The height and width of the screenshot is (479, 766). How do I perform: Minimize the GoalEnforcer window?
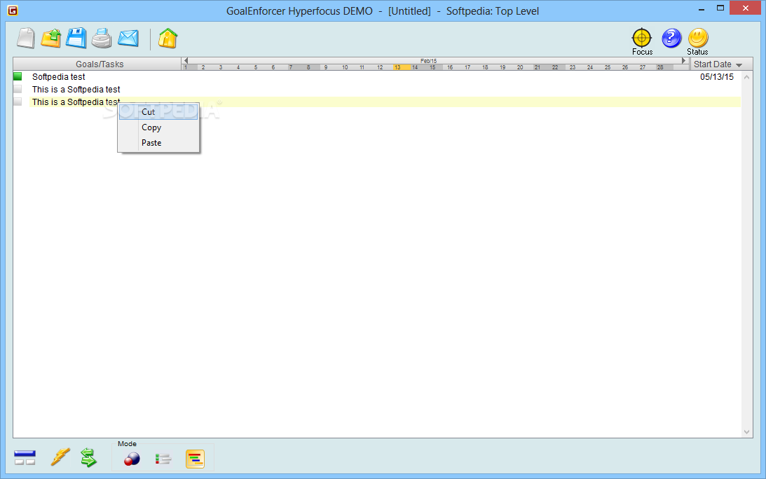pyautogui.click(x=702, y=9)
